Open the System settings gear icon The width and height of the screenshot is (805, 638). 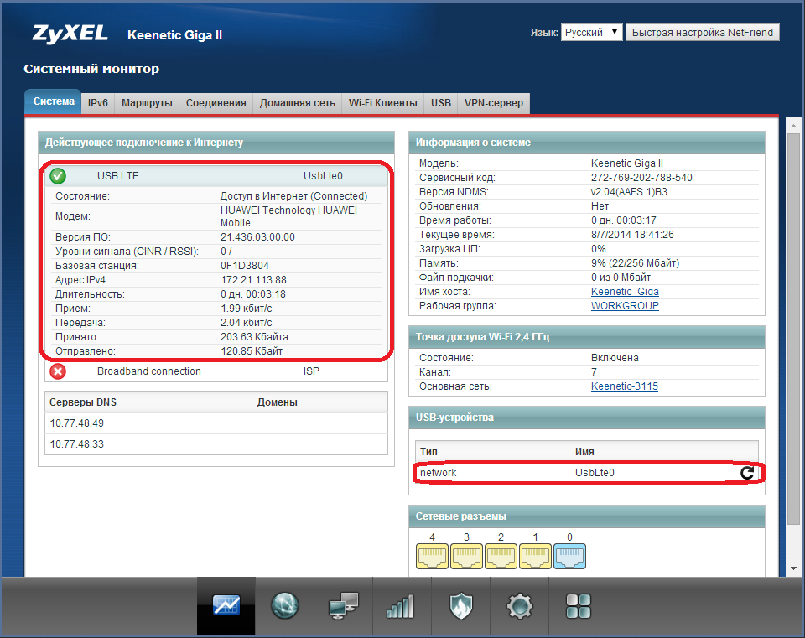pos(520,605)
